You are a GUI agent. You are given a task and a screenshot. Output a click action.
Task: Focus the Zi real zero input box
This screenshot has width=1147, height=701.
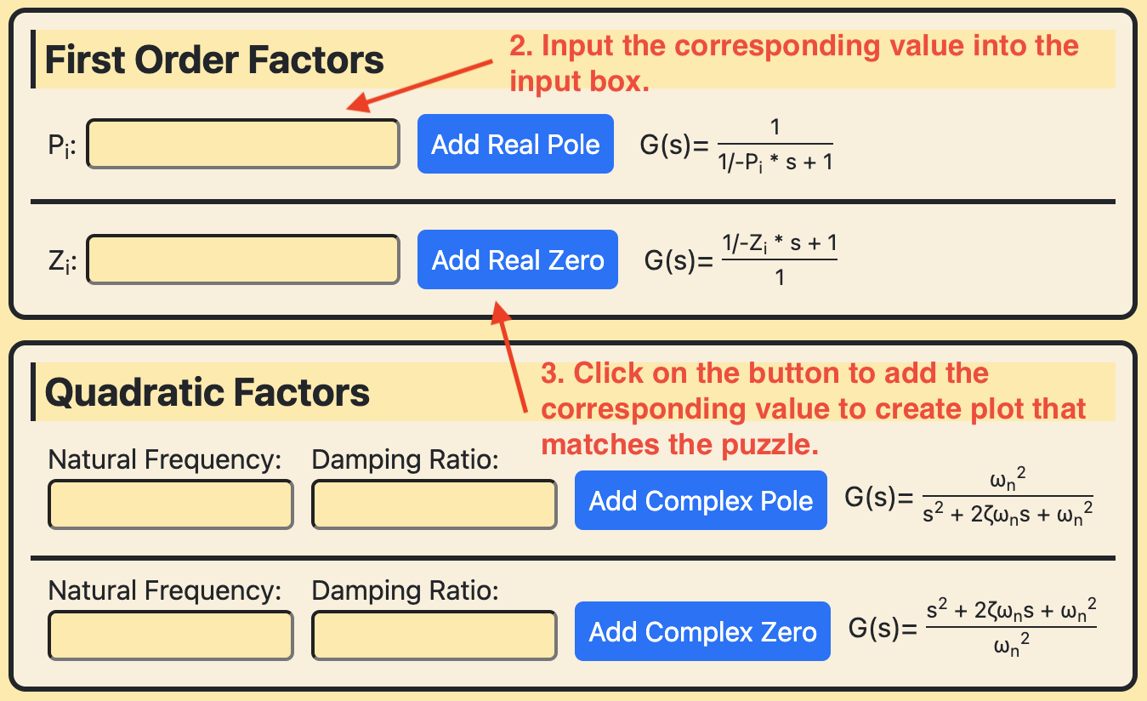tap(243, 259)
